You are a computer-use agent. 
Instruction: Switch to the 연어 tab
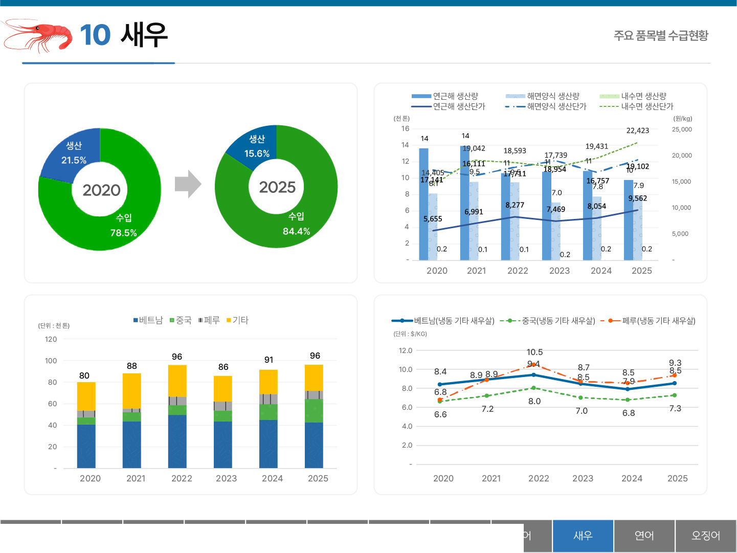coord(644,536)
